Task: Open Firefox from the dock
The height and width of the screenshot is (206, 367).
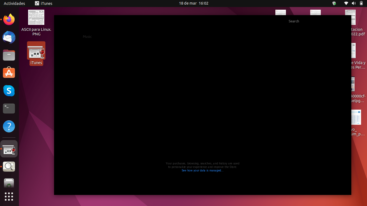Action: pos(9,19)
